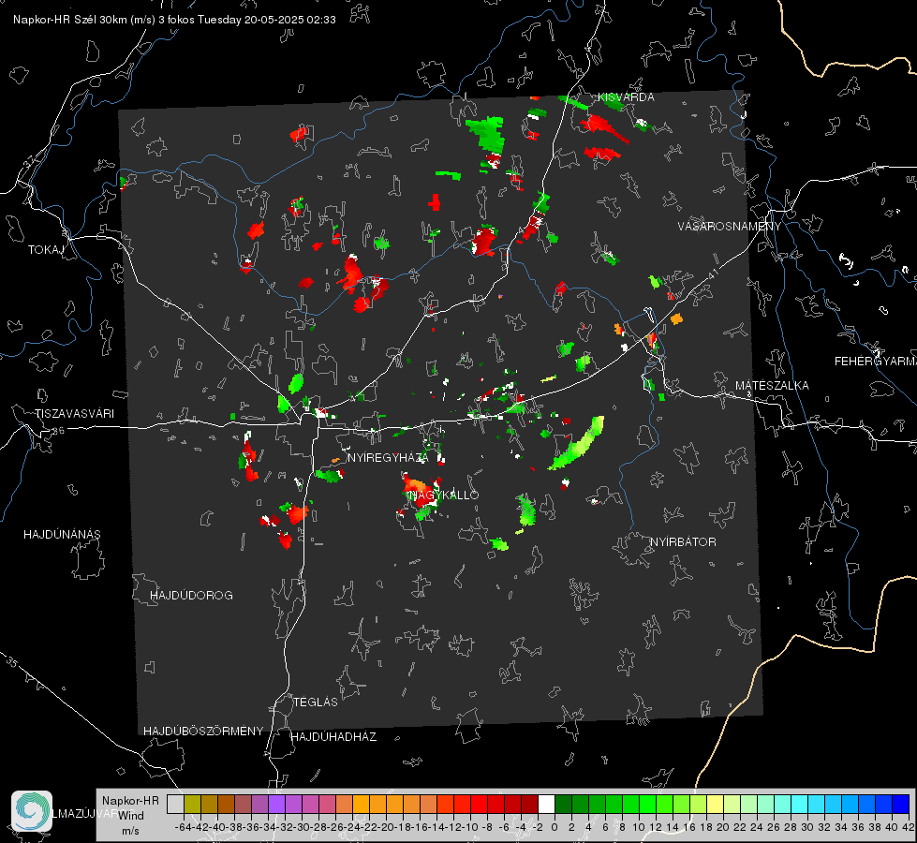Click road number 36 near Tiszavasvári
Viewport: 917px width, 843px height.
[58, 431]
